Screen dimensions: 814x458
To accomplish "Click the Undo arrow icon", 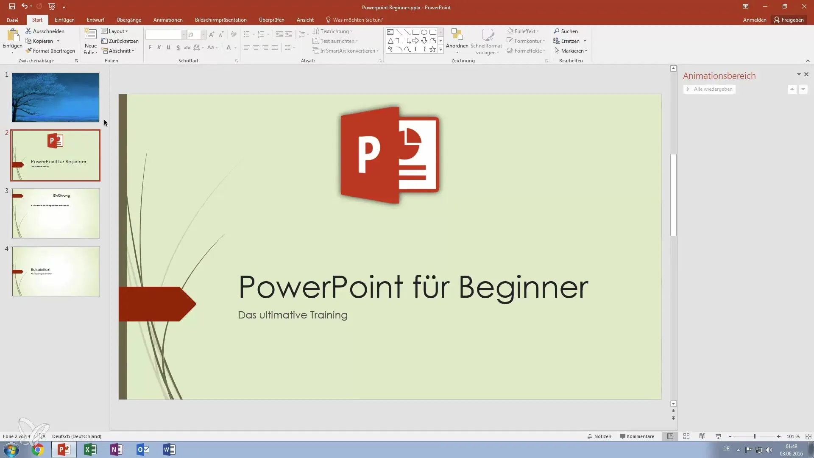I will (x=24, y=6).
